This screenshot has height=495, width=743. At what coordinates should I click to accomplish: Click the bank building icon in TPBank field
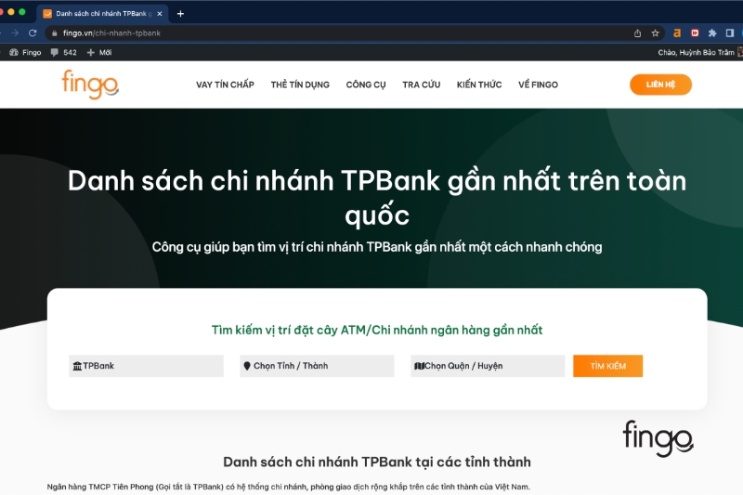(x=77, y=366)
